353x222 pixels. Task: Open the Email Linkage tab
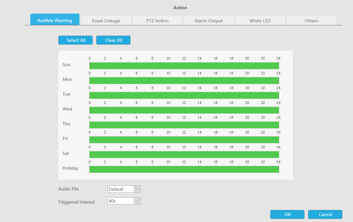coord(106,20)
